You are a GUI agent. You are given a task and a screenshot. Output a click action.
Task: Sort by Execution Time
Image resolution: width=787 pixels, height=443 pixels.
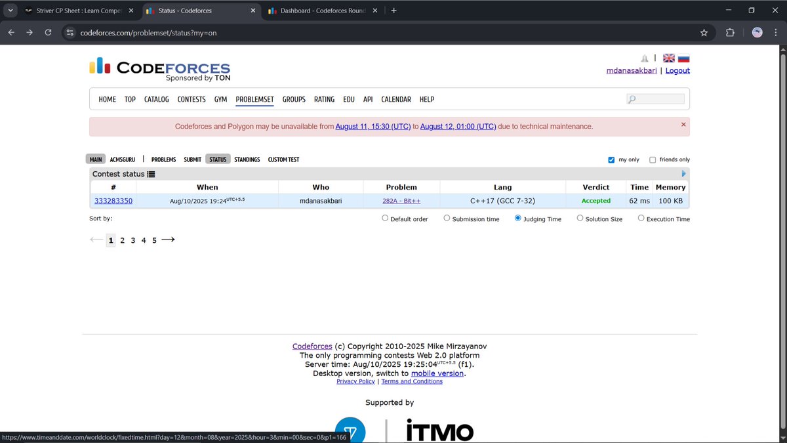pos(641,219)
